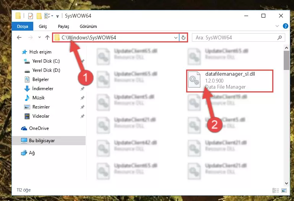Click the folder icon in the title bar
The height and width of the screenshot is (201, 294).
tap(18, 16)
